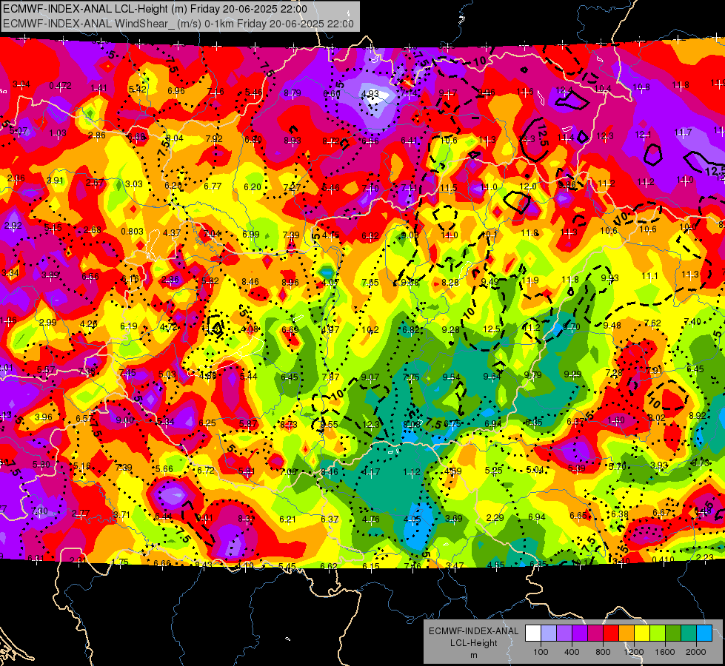The width and height of the screenshot is (725, 666).
Task: Click the map value '4.59'
Action: pyautogui.click(x=452, y=471)
